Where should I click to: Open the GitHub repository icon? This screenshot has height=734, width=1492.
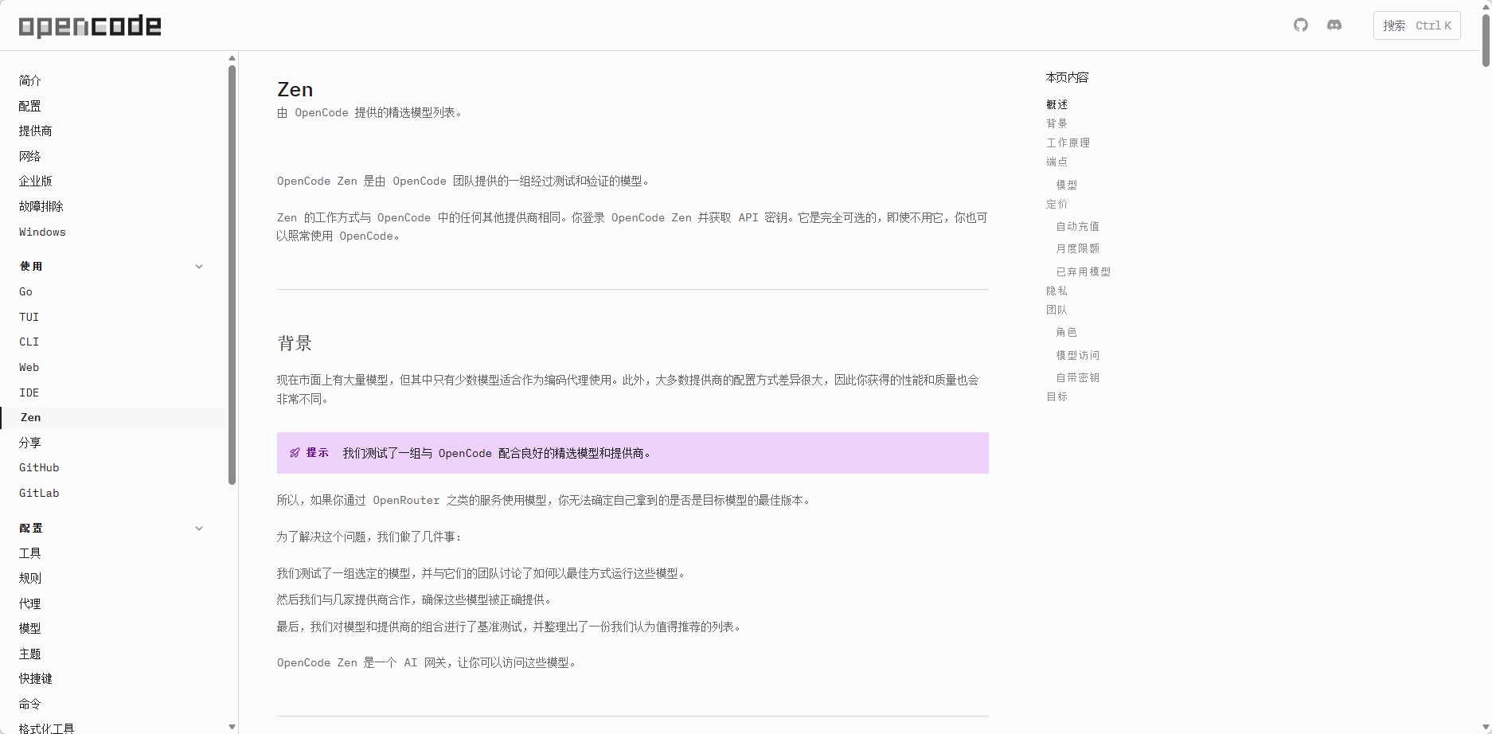click(1301, 25)
